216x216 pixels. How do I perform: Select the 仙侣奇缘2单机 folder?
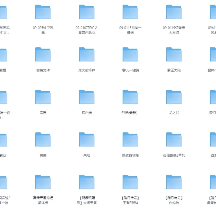174,140
